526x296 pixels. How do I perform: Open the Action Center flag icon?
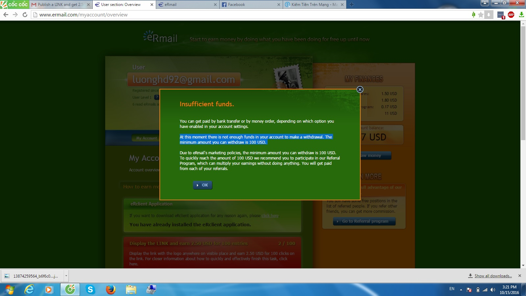(x=469, y=290)
